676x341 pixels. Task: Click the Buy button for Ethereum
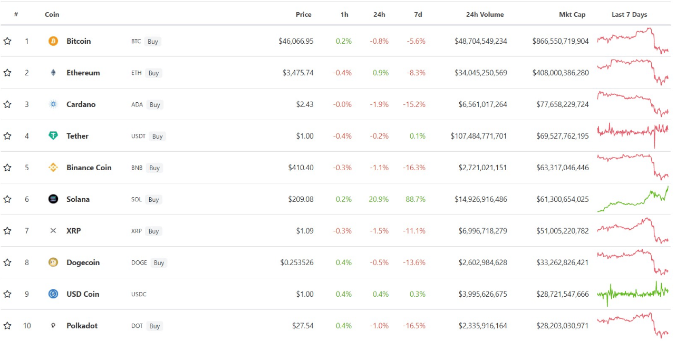point(153,73)
